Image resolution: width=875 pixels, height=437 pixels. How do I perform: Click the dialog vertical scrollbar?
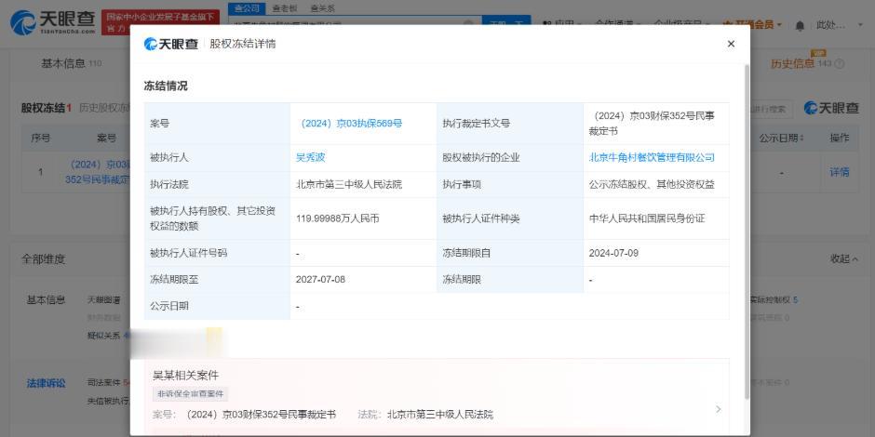[747, 232]
